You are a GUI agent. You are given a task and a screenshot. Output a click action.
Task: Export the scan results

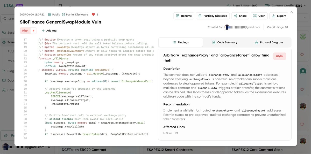tap(279, 16)
